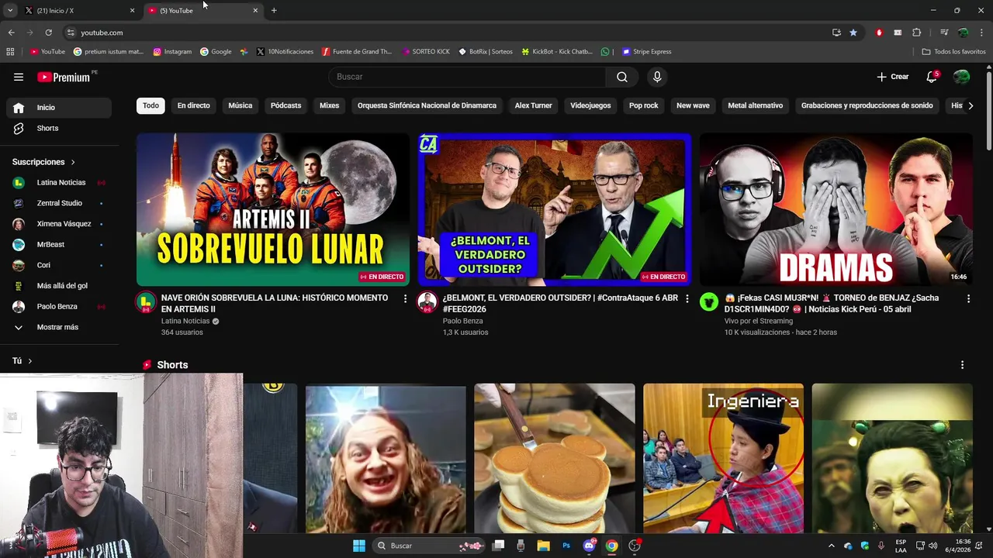Open the notifications bell
This screenshot has height=558, width=993.
pos(932,77)
